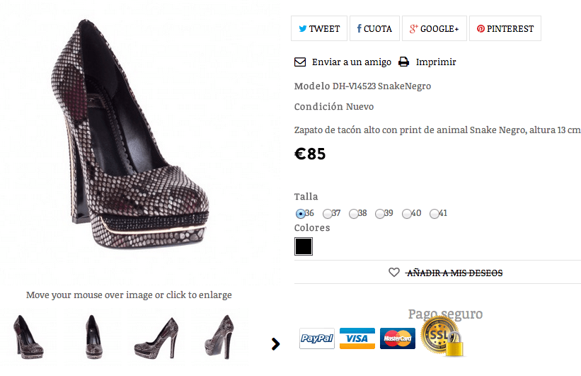Click the heart wishlist icon
The image size is (581, 376).
tap(394, 273)
